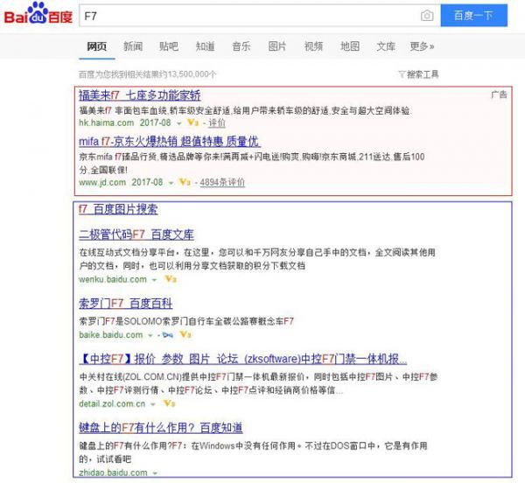The image size is (525, 483).
Task: Expand the dropdown arrow after hk.haima.com date
Action: pyautogui.click(x=179, y=123)
